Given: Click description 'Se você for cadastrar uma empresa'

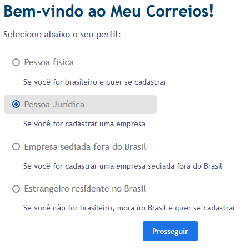Looking at the screenshot, I should tap(84, 124).
